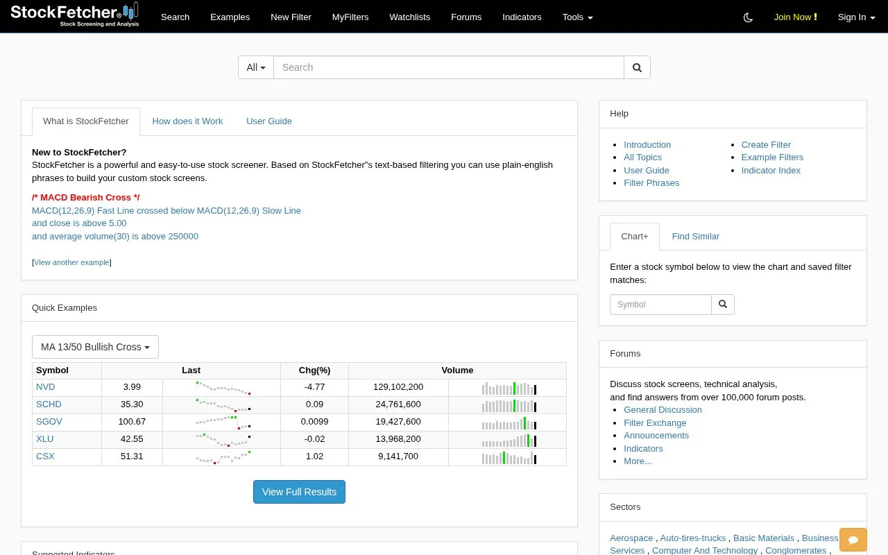Click the StockFetcher logo
This screenshot has height=555, width=888.
coord(74,15)
